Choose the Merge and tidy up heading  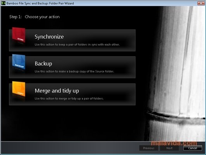(57, 91)
